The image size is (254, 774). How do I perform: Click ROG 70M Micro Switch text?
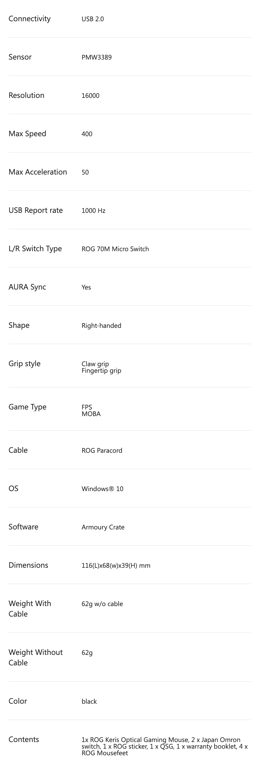tap(115, 249)
